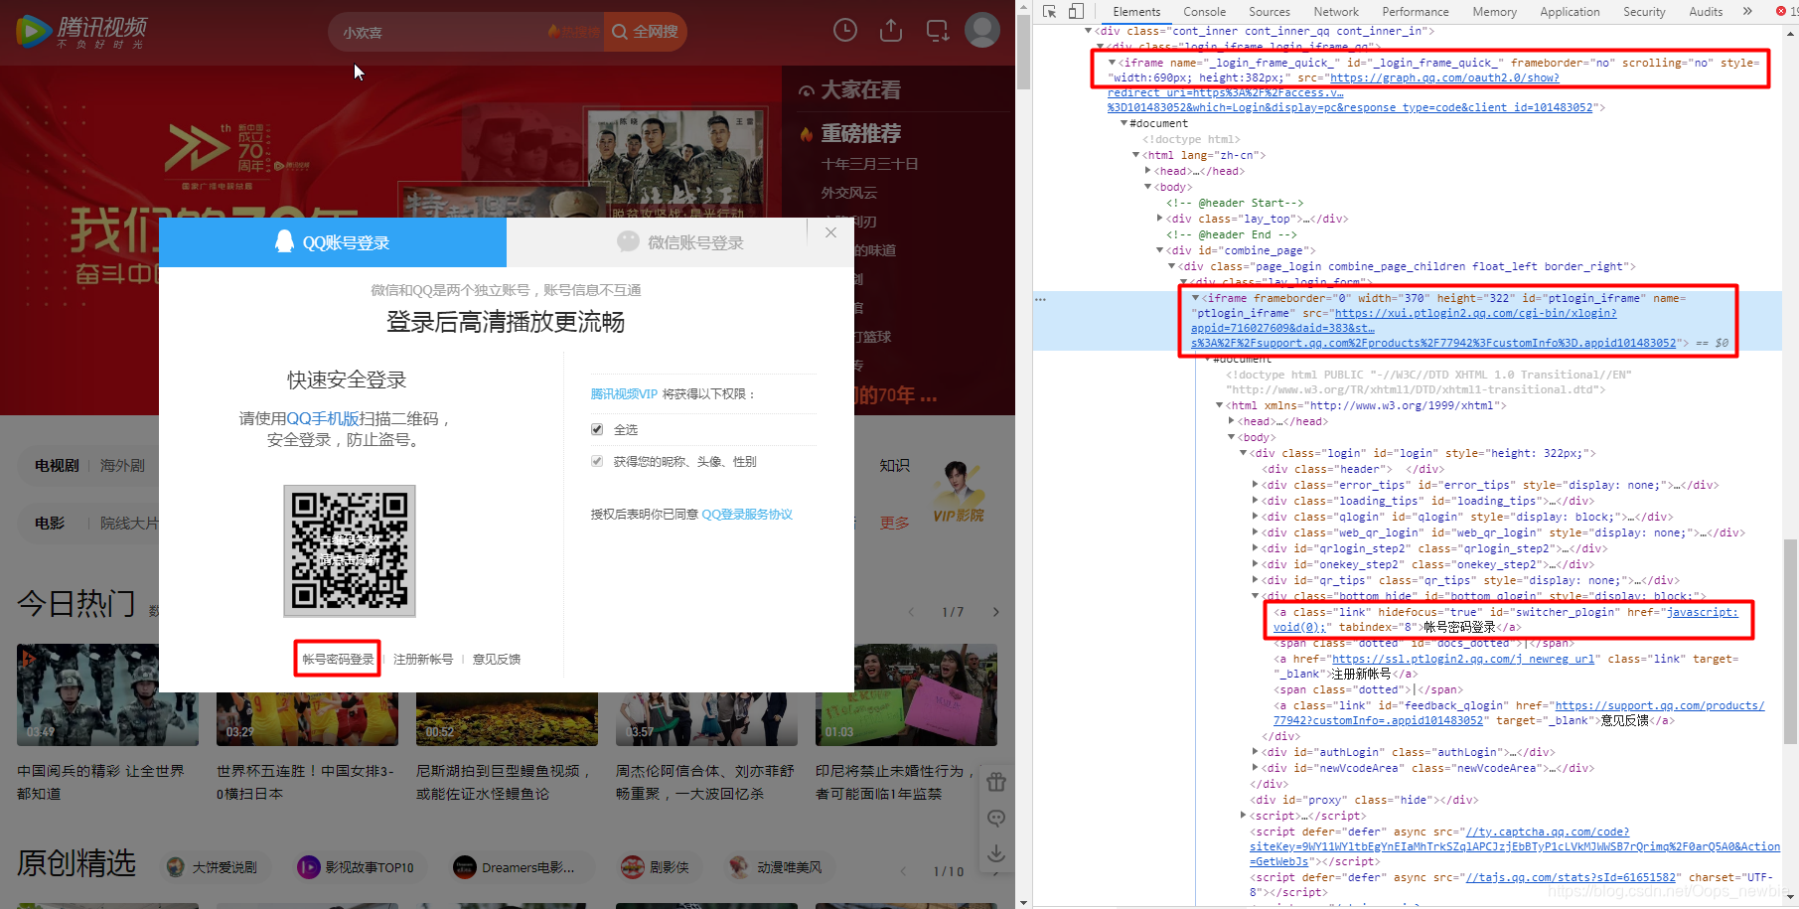Show more DevTools tabs chevron

click(1747, 12)
